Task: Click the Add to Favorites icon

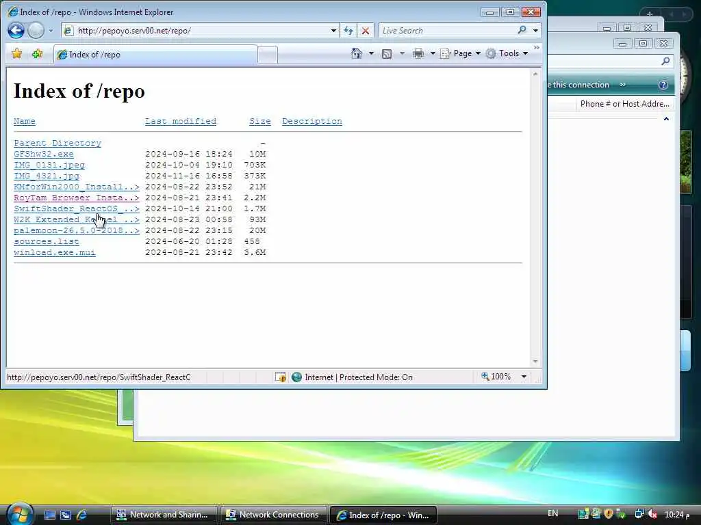Action: [37, 53]
